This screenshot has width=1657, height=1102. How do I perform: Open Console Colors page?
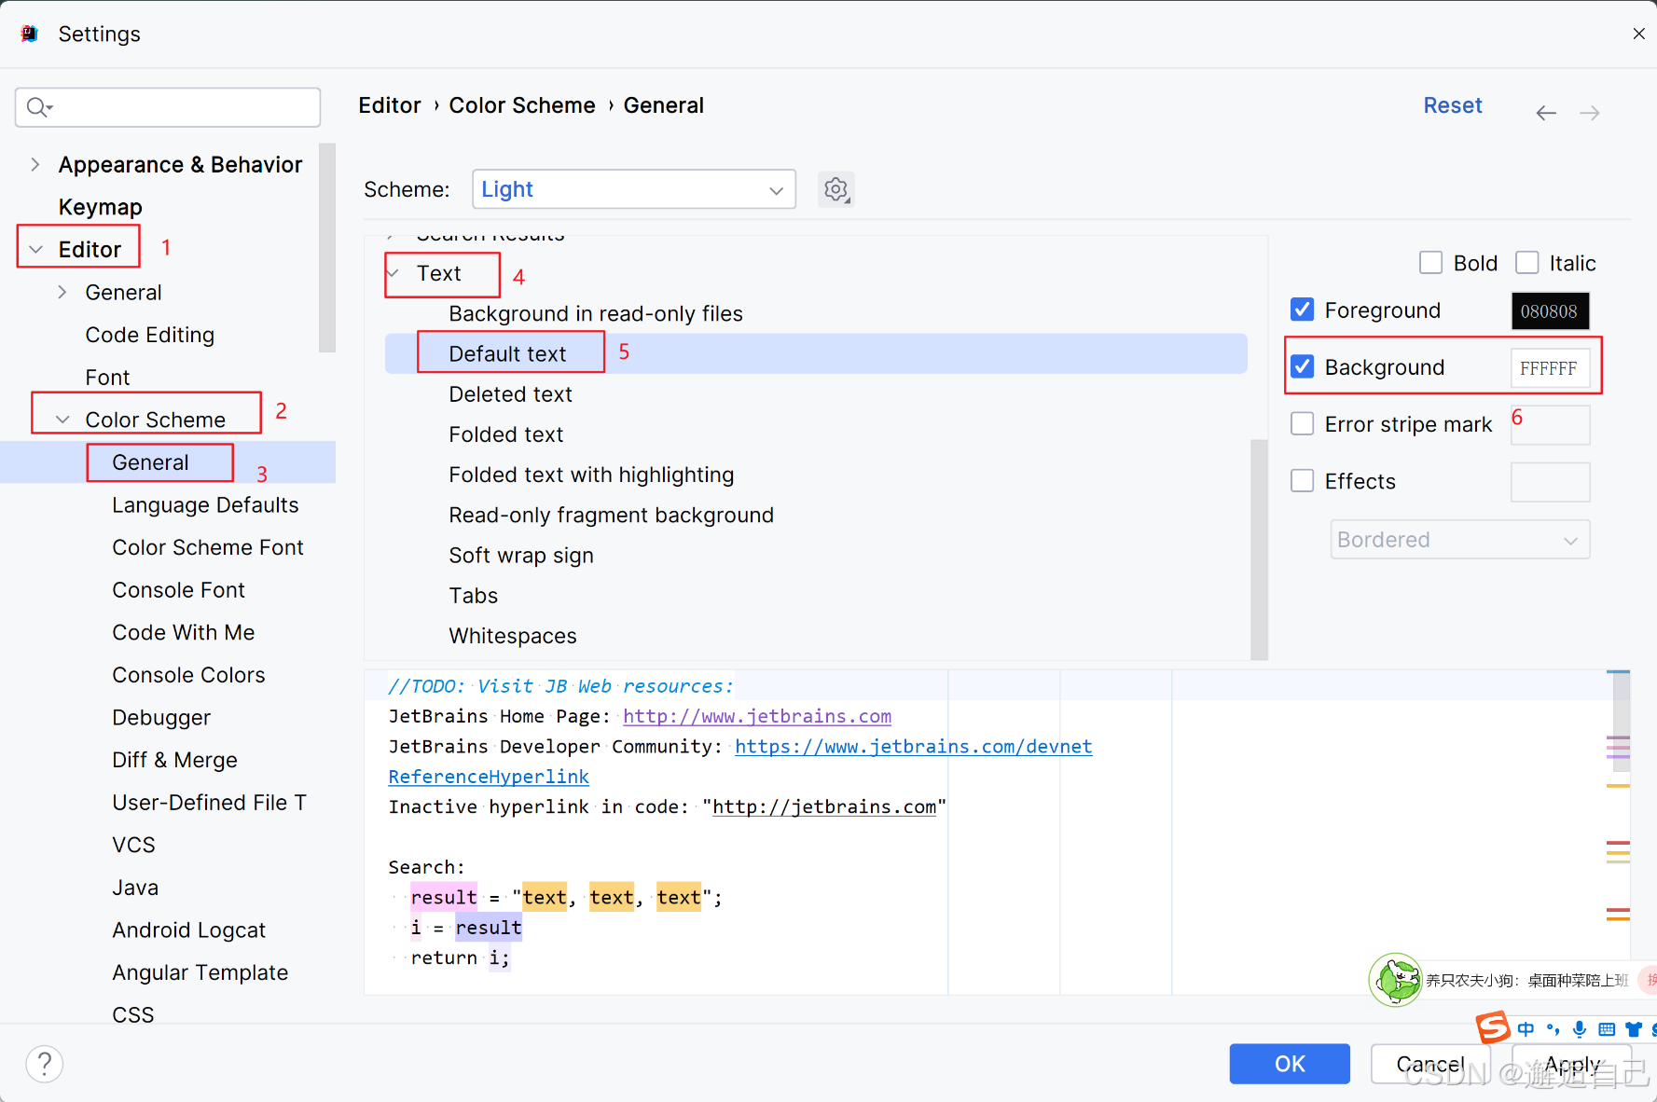[188, 675]
